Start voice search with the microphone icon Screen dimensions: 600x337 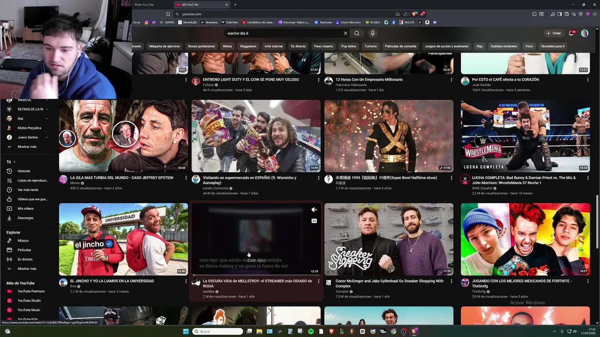click(x=373, y=33)
